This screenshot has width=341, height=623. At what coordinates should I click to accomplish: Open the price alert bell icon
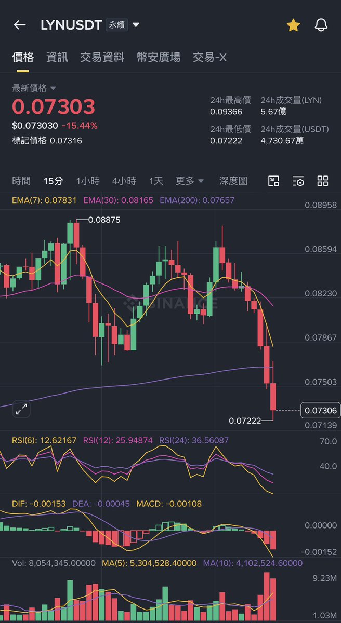pos(321,25)
